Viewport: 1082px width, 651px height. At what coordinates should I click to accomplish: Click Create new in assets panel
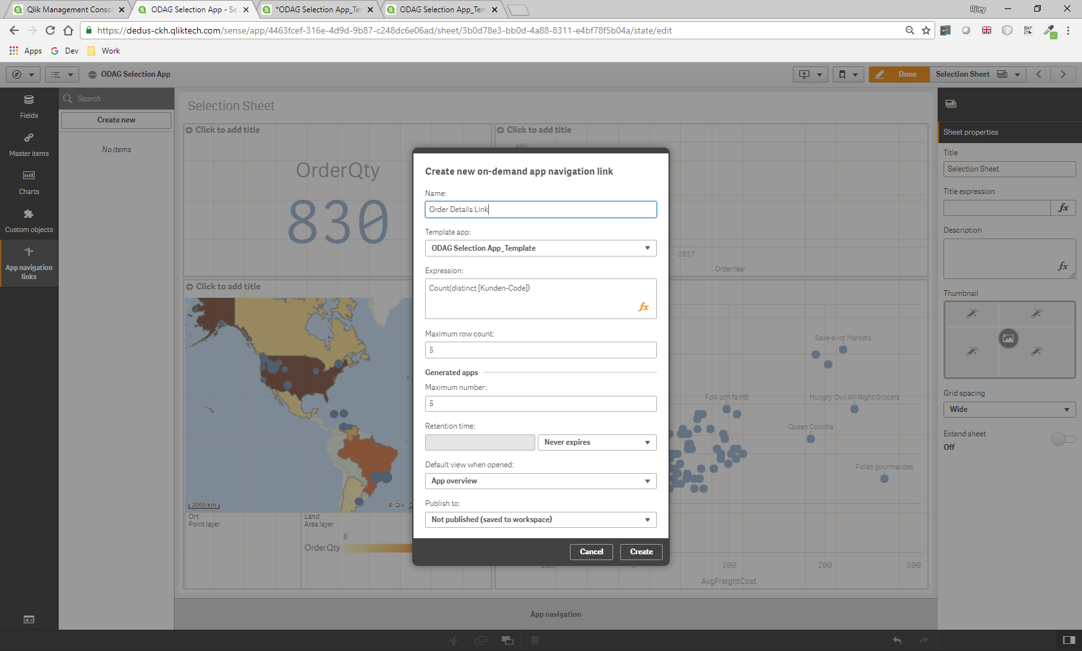point(116,120)
